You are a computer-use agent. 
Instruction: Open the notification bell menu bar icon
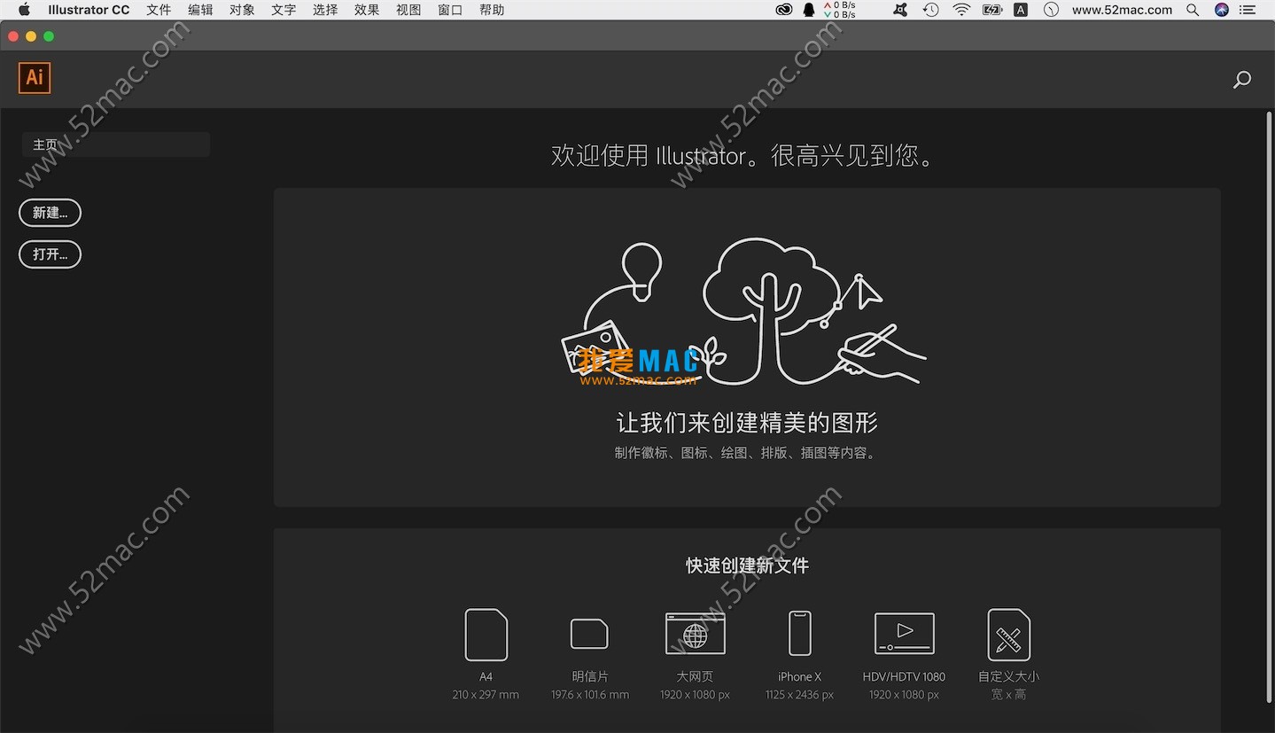coord(809,10)
